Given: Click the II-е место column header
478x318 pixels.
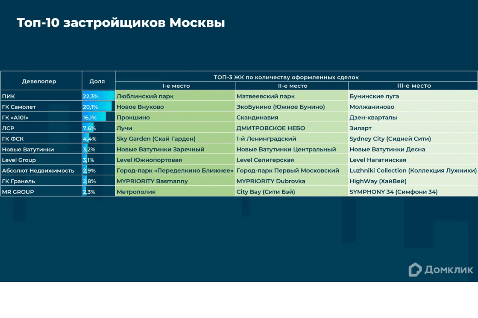Looking at the screenshot, I should point(292,86).
